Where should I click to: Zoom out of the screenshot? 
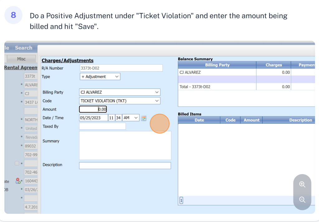click(302, 200)
